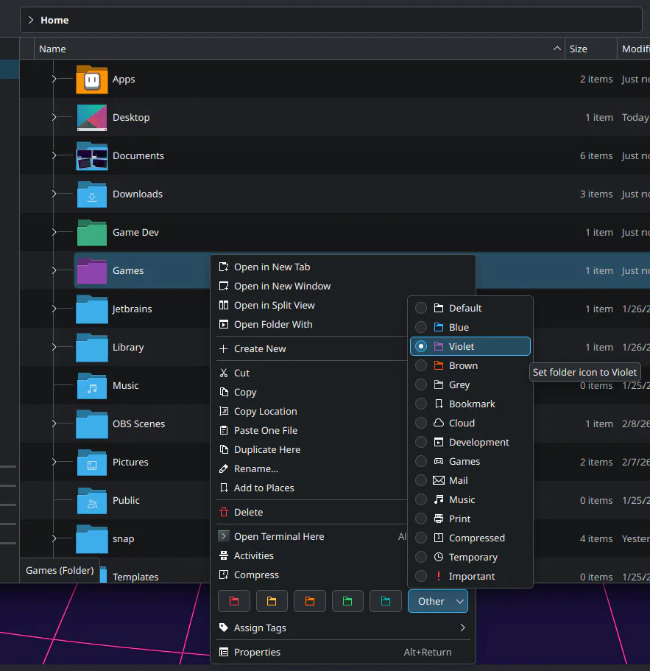This screenshot has width=650, height=671.
Task: Click the Home breadcrumb chevron
Action: (x=31, y=20)
